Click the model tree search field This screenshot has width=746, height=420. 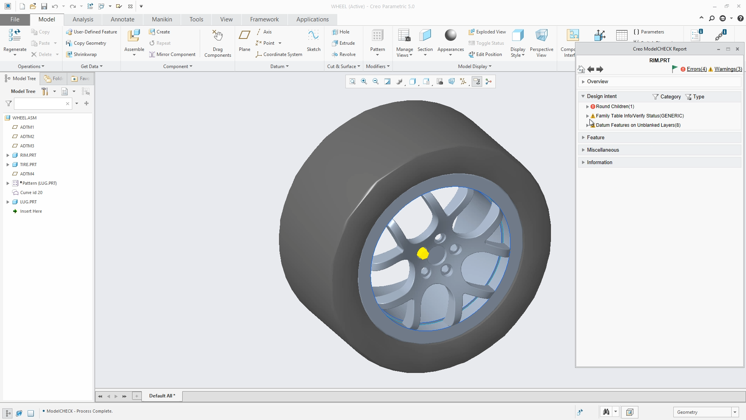coord(39,104)
